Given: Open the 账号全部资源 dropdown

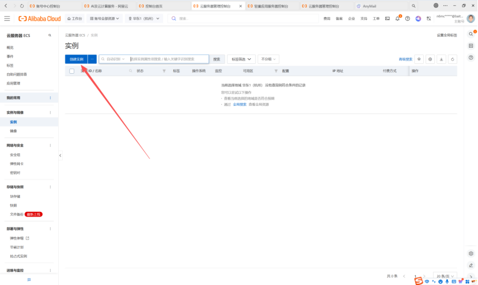Looking at the screenshot, I should pos(105,18).
